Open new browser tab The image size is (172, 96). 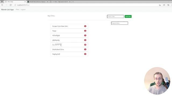tap(73, 2)
